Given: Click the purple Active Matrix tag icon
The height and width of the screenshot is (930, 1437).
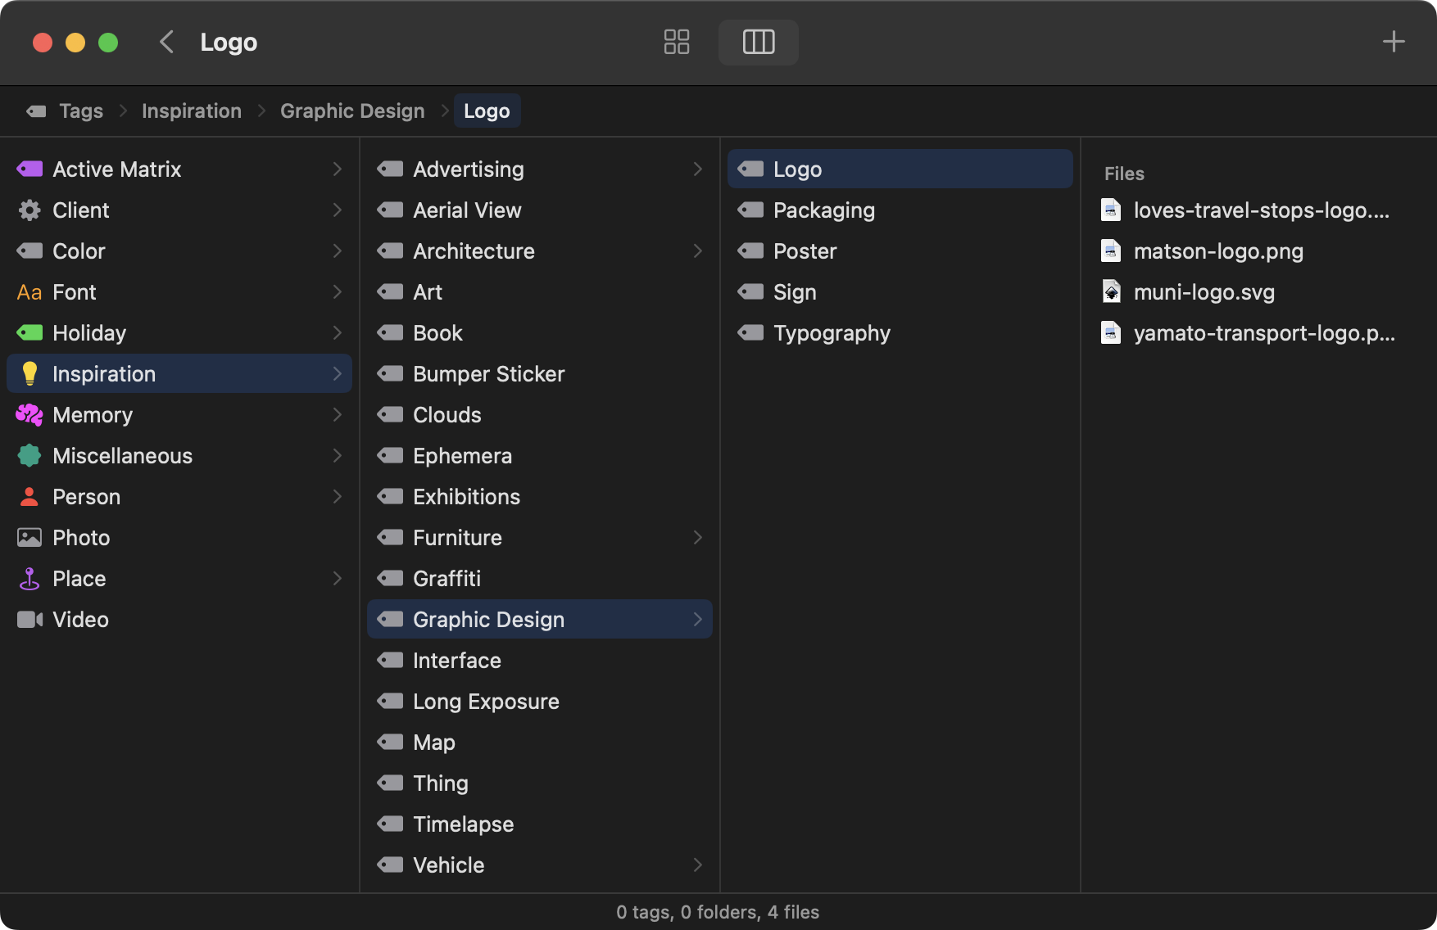Looking at the screenshot, I should [29, 169].
